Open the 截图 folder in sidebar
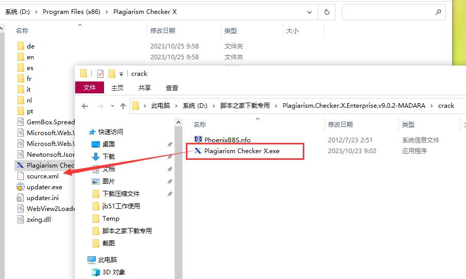Viewport: 466px width, 279px height. coord(109,243)
